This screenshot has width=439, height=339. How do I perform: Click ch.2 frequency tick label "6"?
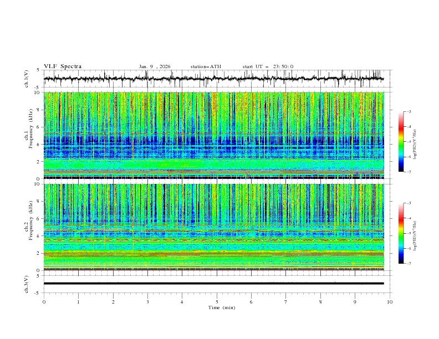click(39, 219)
